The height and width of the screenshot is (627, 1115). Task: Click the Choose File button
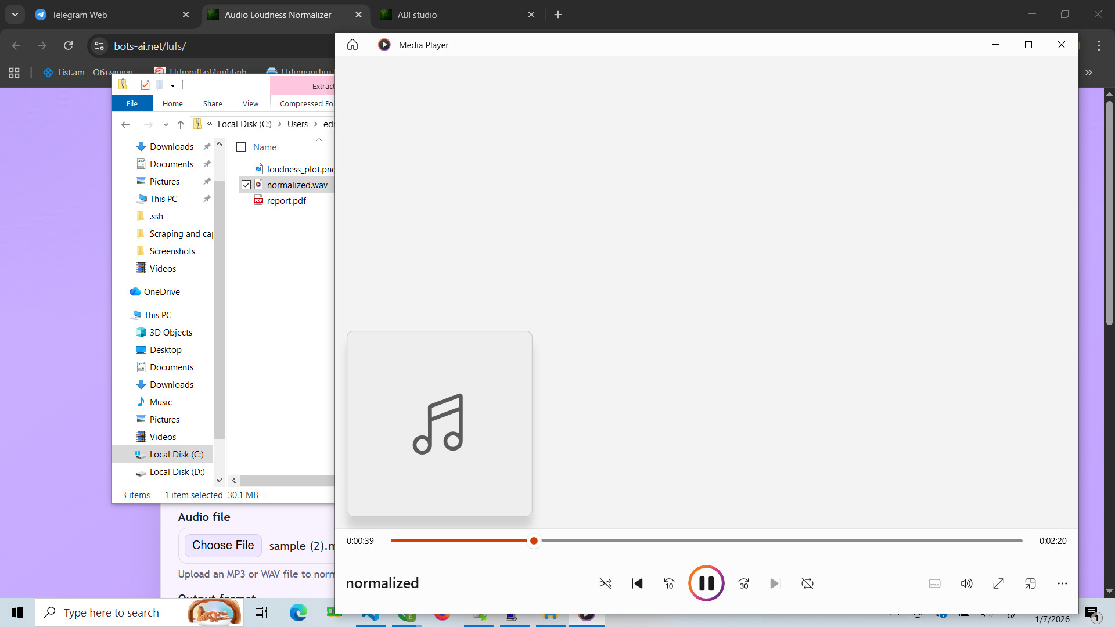[223, 545]
